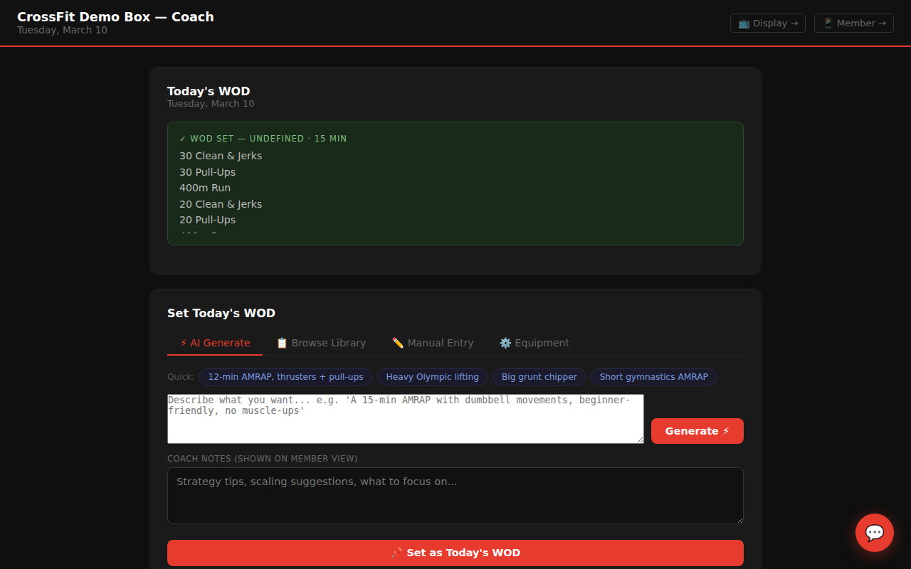Image resolution: width=911 pixels, height=569 pixels.
Task: Click the pencil icon beside Manual Entry
Action: tap(398, 342)
